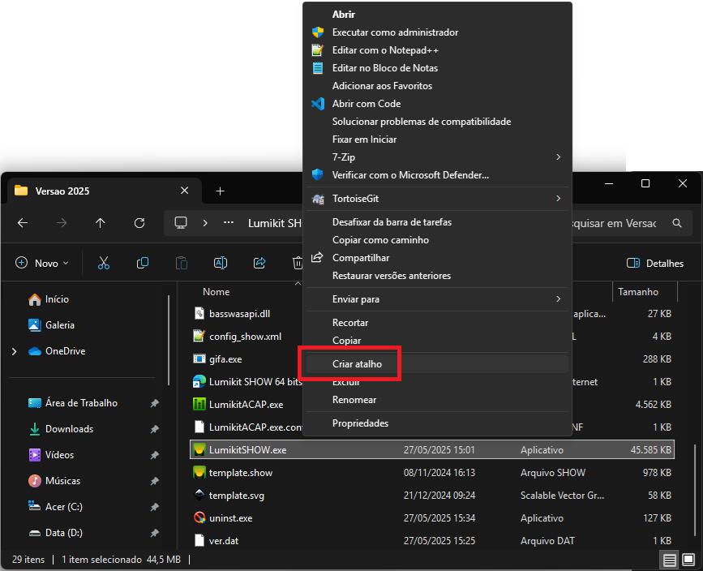Expand hidden breadcrumb path with ellipsis
703x571 pixels.
[x=229, y=222]
